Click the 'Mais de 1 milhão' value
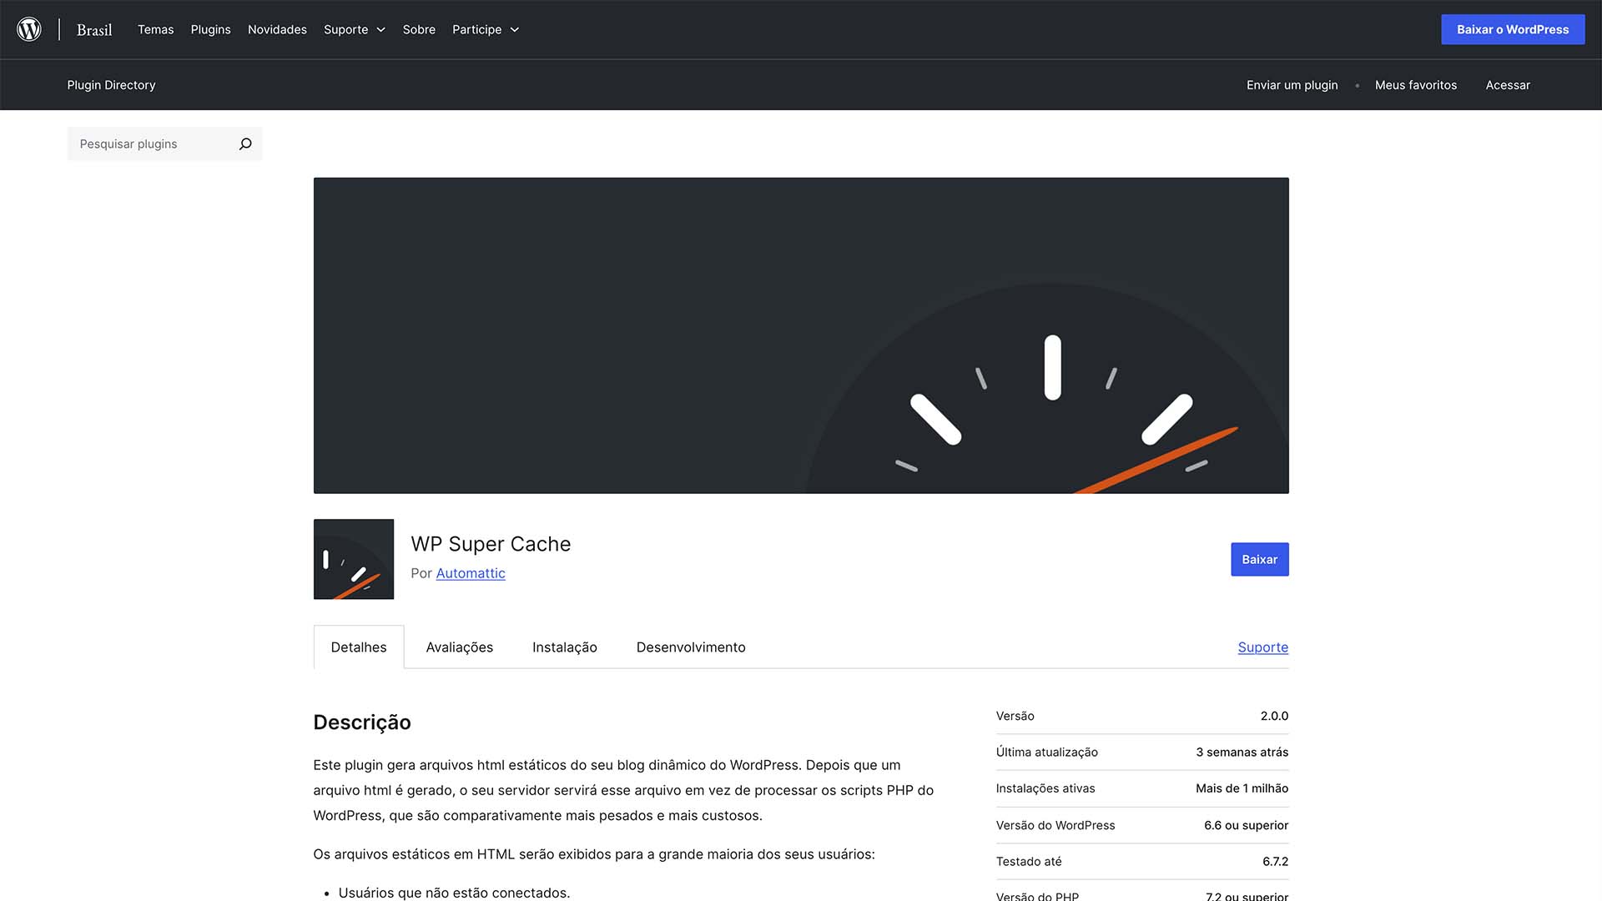 point(1242,788)
